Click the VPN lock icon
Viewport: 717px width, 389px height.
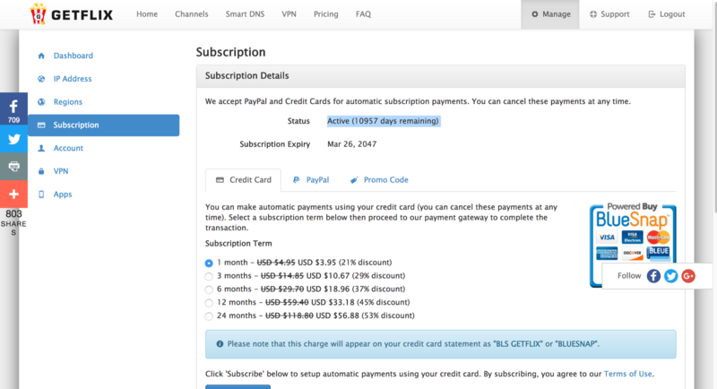(x=41, y=171)
